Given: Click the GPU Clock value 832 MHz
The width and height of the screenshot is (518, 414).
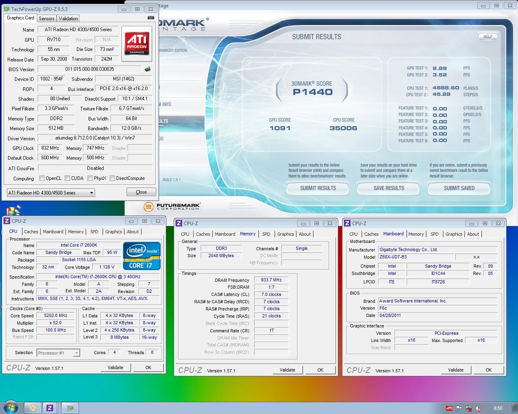Looking at the screenshot, I should click(x=50, y=148).
